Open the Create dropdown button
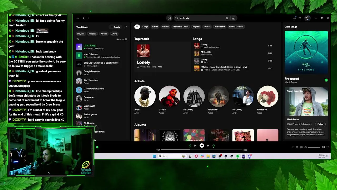This screenshot has width=337, height=190. click(x=115, y=27)
